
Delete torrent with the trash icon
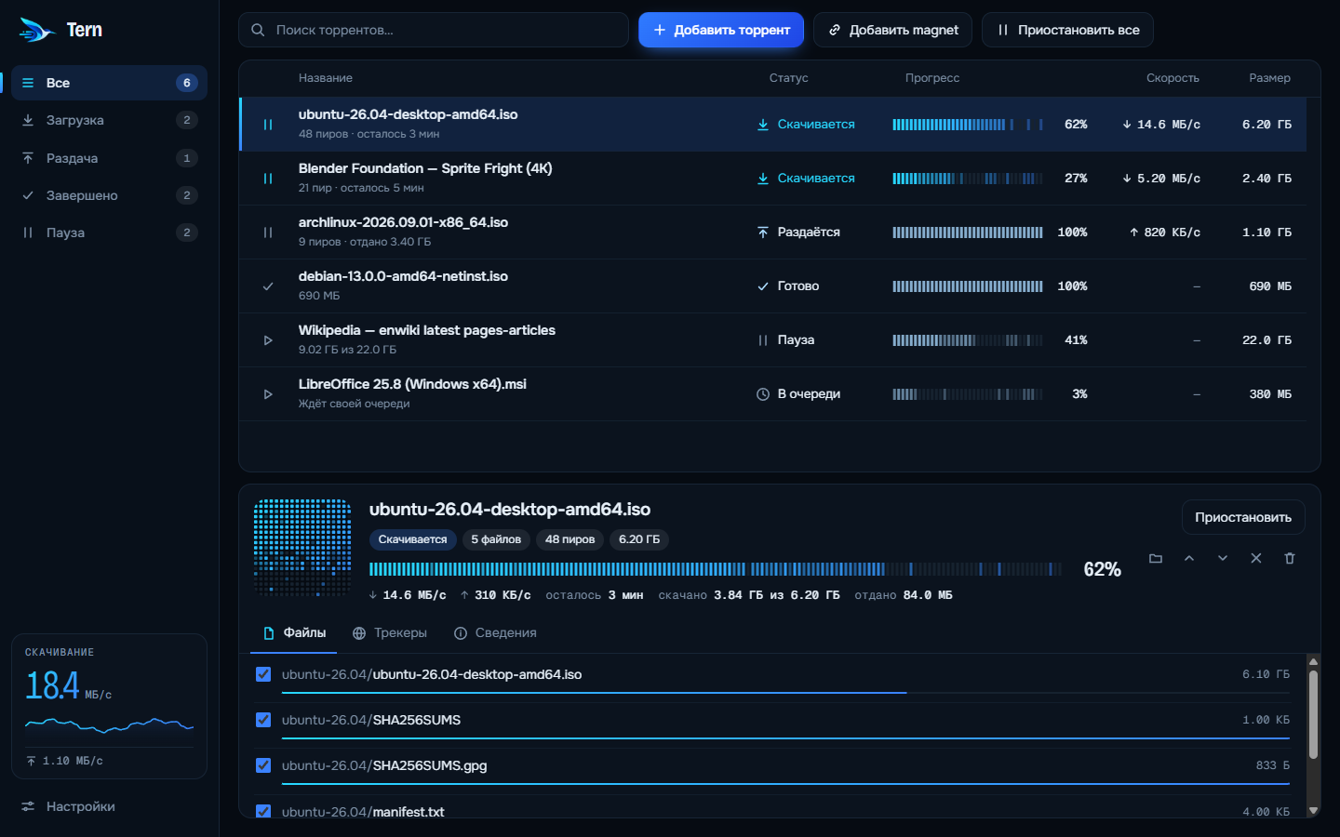tap(1290, 558)
